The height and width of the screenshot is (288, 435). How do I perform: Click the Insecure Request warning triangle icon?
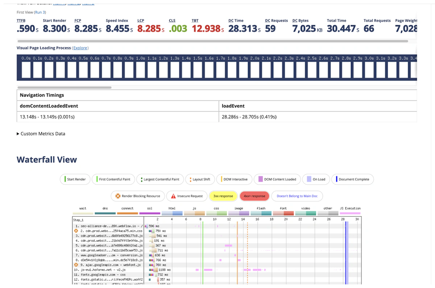pyautogui.click(x=173, y=196)
